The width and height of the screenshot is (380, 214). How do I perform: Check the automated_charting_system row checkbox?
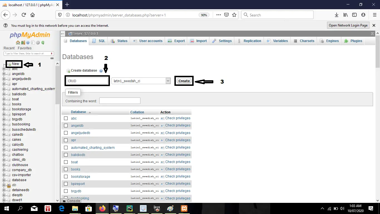66,147
